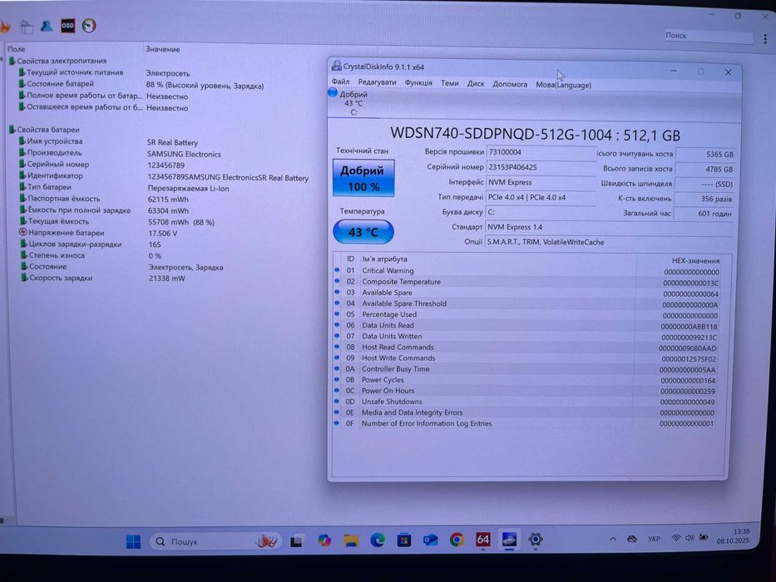Click the flame icon in AIDA64 toolbar
The height and width of the screenshot is (582, 776).
pyautogui.click(x=5, y=27)
